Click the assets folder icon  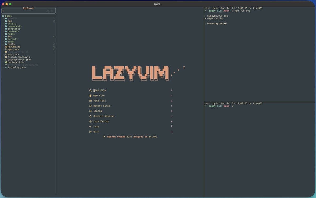(x=6, y=24)
